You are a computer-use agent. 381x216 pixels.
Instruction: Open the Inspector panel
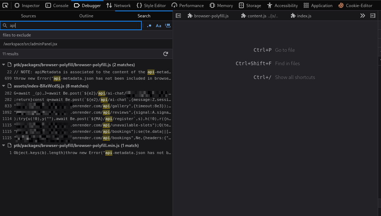point(27,5)
